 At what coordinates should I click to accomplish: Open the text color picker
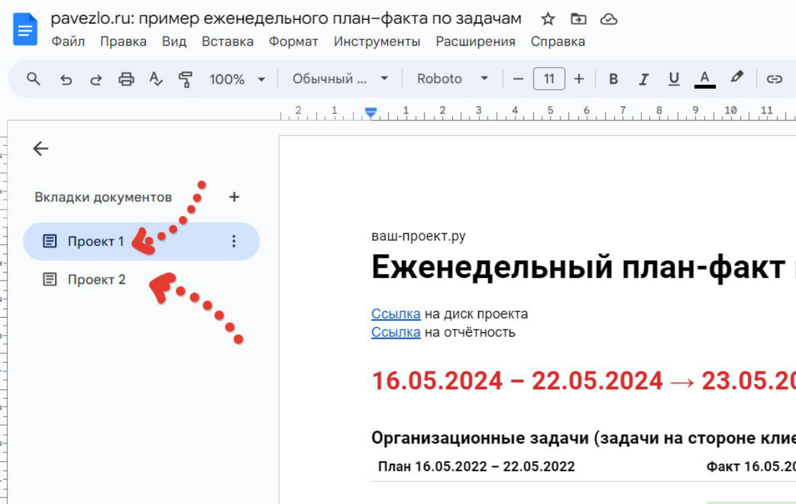click(704, 80)
